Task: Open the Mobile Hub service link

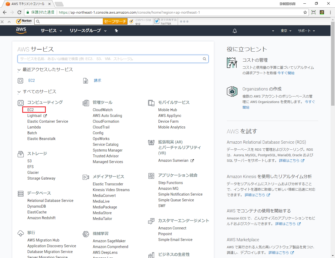Action: point(167,110)
